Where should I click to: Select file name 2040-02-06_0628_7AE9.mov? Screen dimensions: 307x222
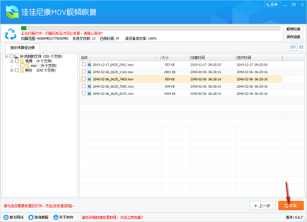tap(113, 79)
